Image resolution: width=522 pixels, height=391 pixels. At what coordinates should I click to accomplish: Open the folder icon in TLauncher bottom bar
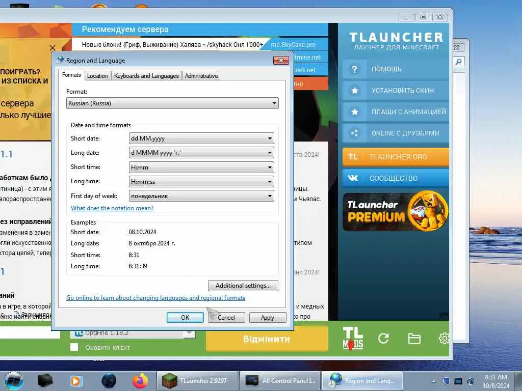414,339
